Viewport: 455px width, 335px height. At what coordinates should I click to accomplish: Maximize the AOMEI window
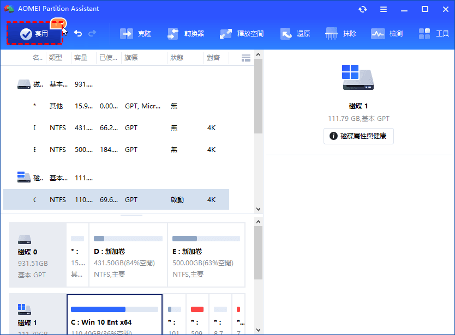[x=425, y=9]
